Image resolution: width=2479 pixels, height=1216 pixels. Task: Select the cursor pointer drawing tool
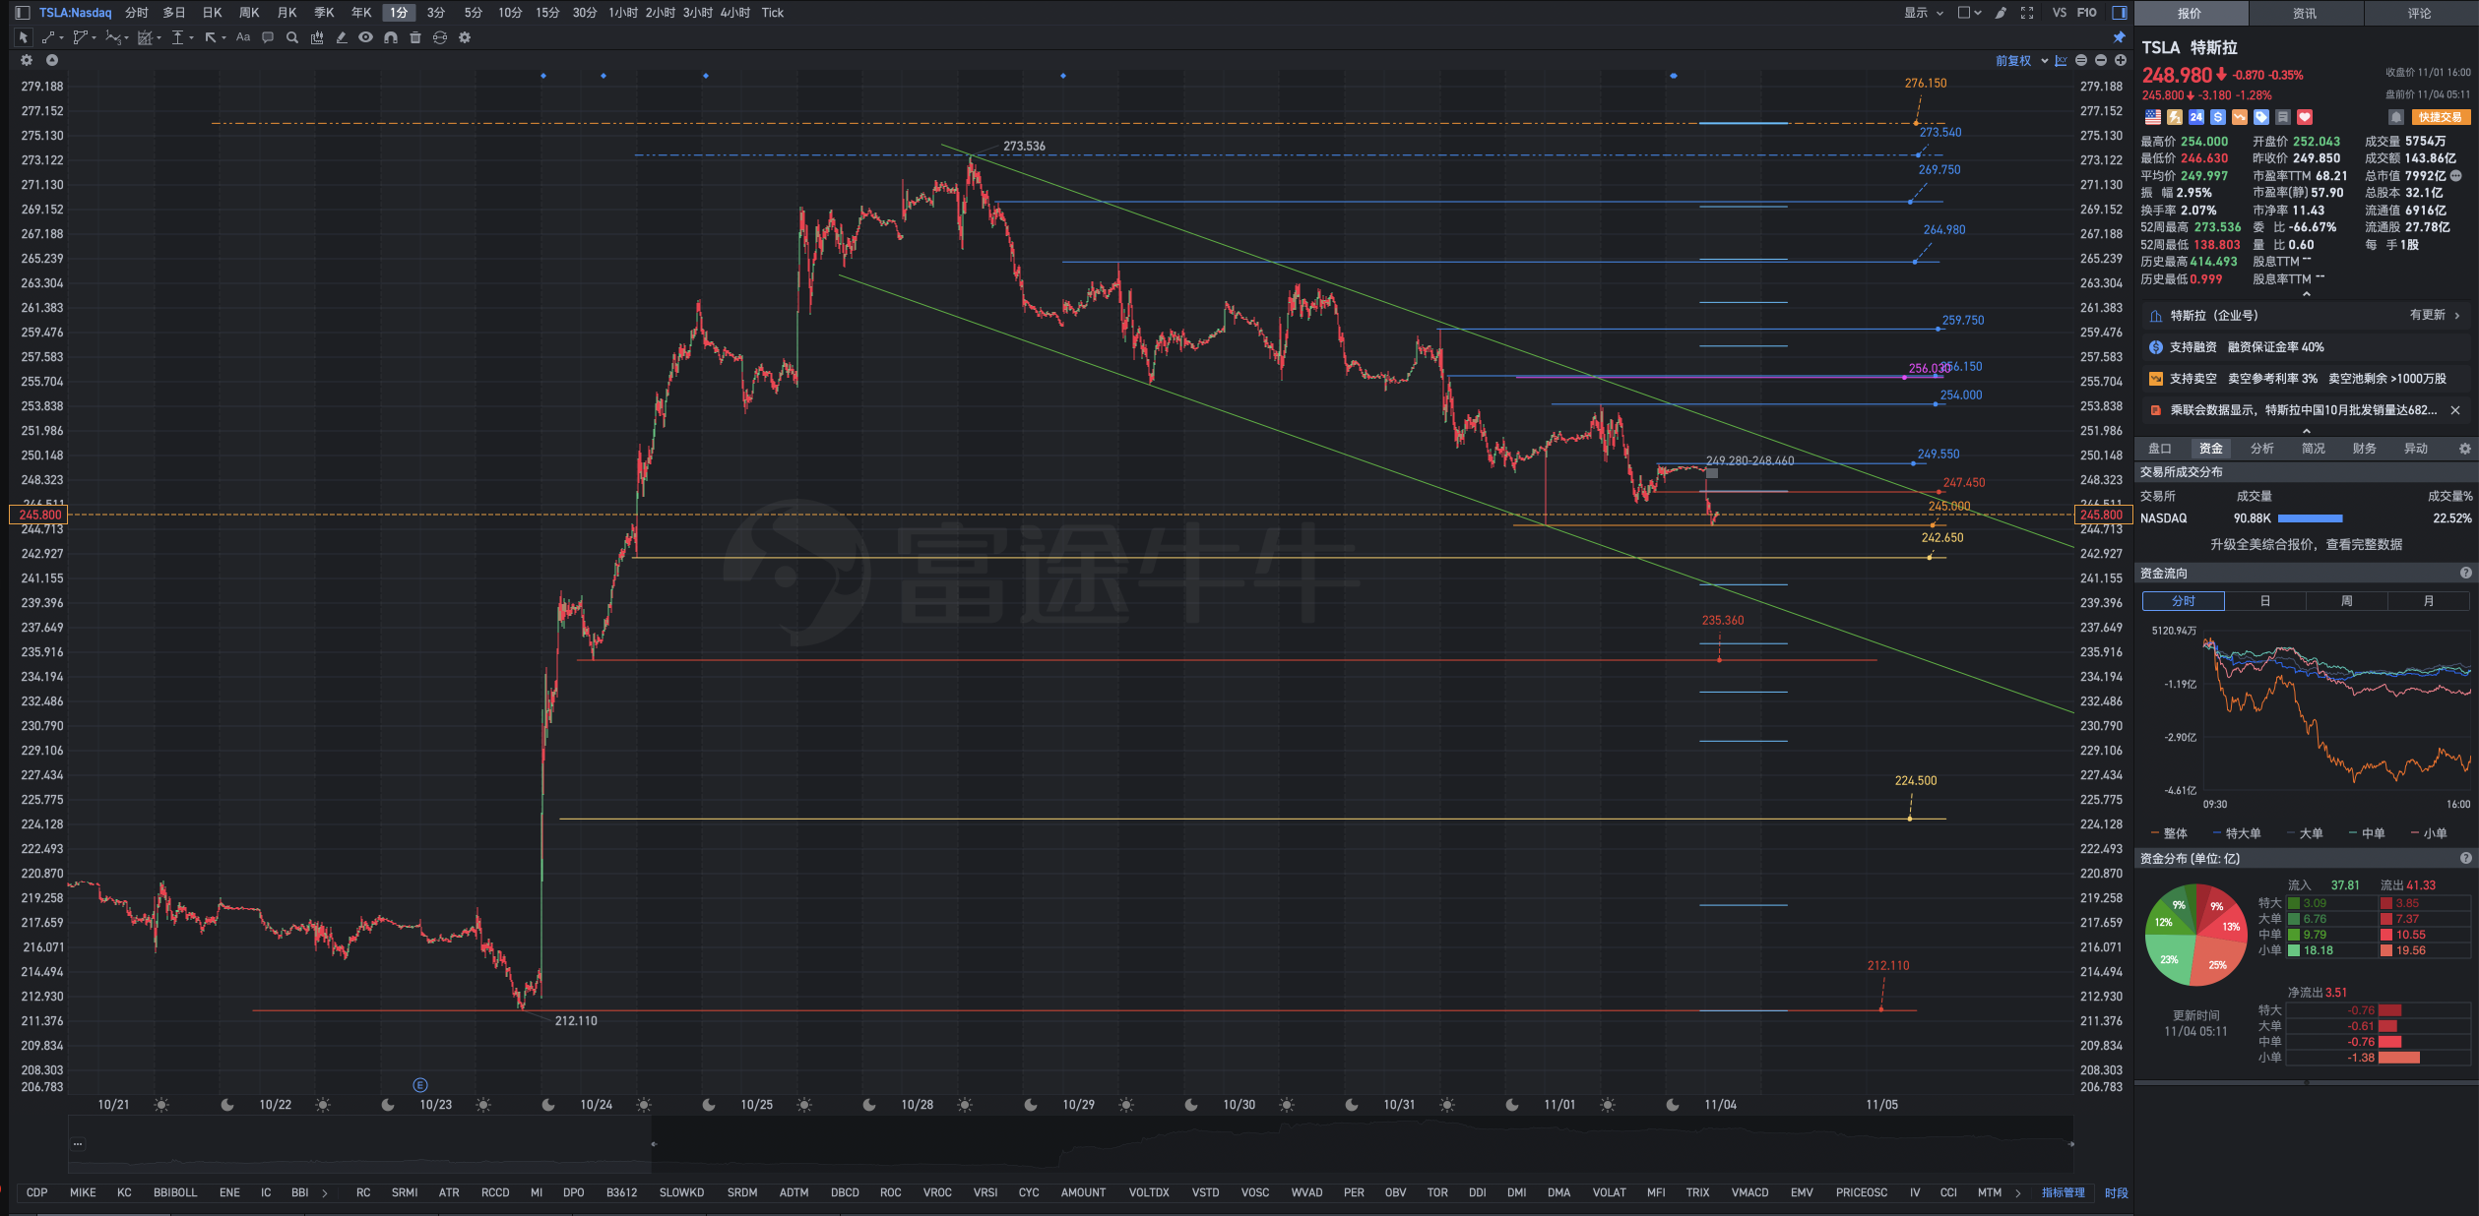point(23,37)
